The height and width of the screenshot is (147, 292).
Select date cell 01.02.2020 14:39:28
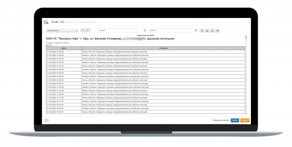(x=64, y=52)
